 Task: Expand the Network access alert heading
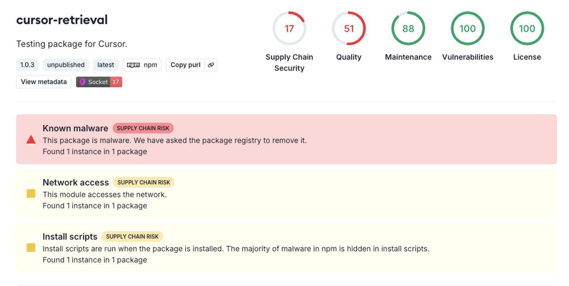(76, 182)
